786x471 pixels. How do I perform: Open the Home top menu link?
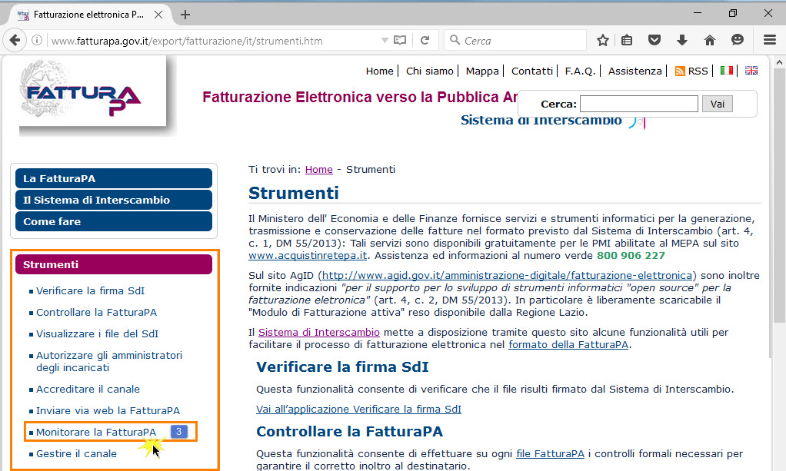tap(379, 71)
